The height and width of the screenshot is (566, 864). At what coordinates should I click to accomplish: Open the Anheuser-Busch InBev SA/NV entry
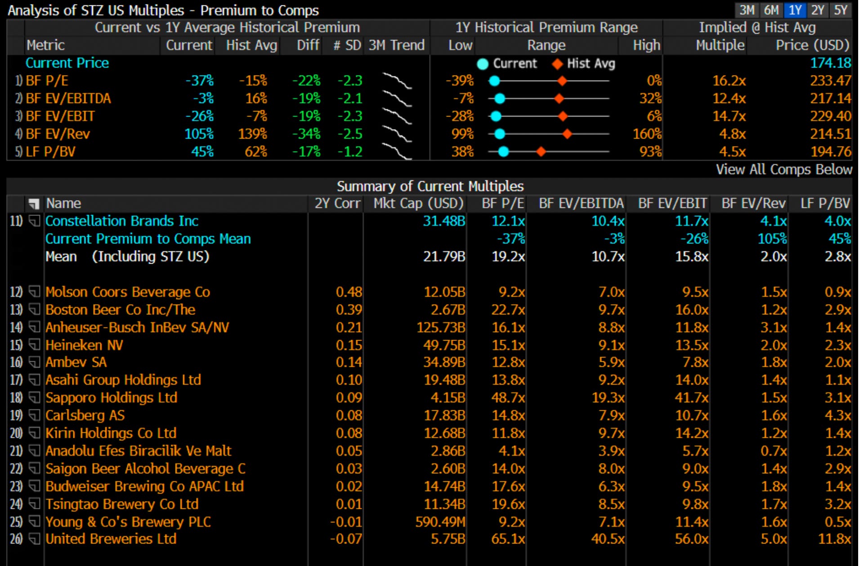tap(137, 327)
